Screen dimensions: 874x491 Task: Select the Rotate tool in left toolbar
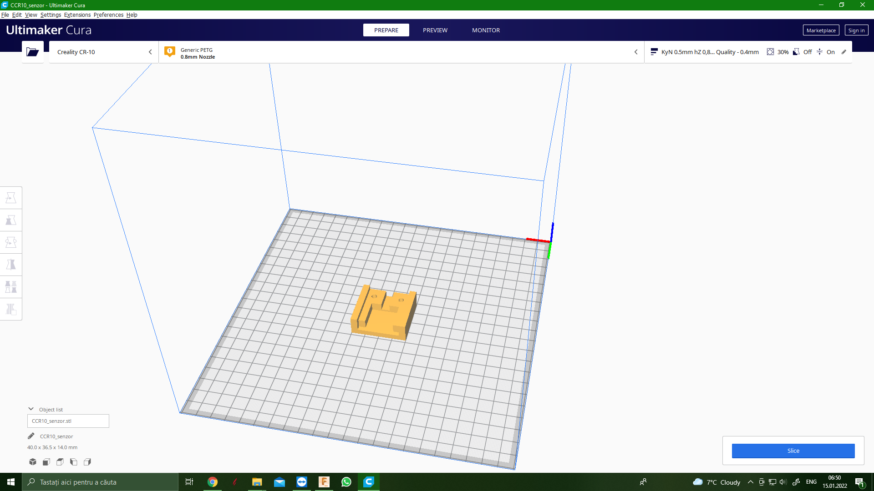tap(11, 242)
